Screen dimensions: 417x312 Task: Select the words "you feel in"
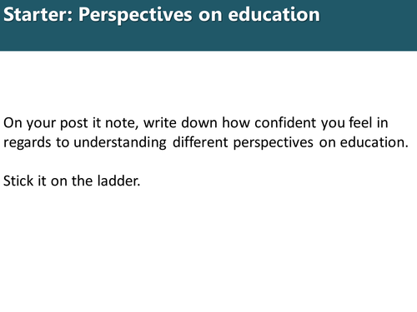click(354, 123)
